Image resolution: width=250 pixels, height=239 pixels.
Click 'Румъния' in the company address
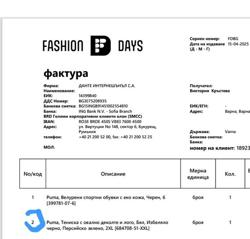click(87, 132)
